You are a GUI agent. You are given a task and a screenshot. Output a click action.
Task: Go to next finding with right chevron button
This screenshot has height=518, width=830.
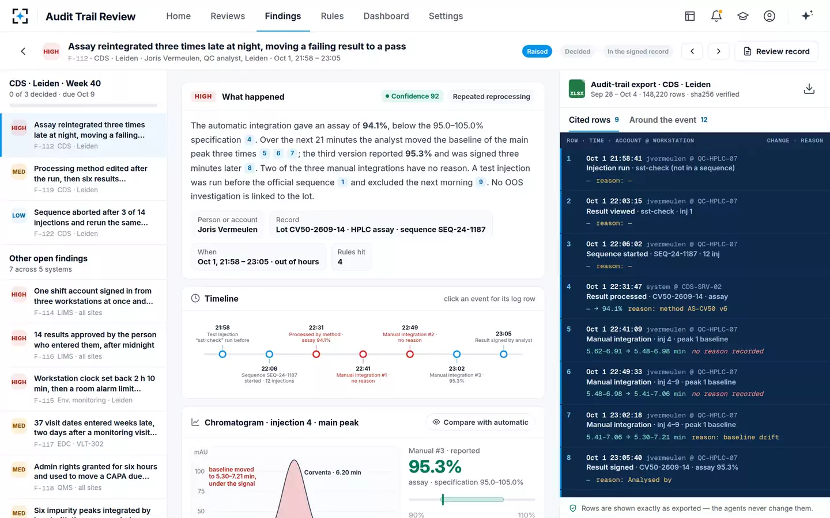[x=718, y=51]
